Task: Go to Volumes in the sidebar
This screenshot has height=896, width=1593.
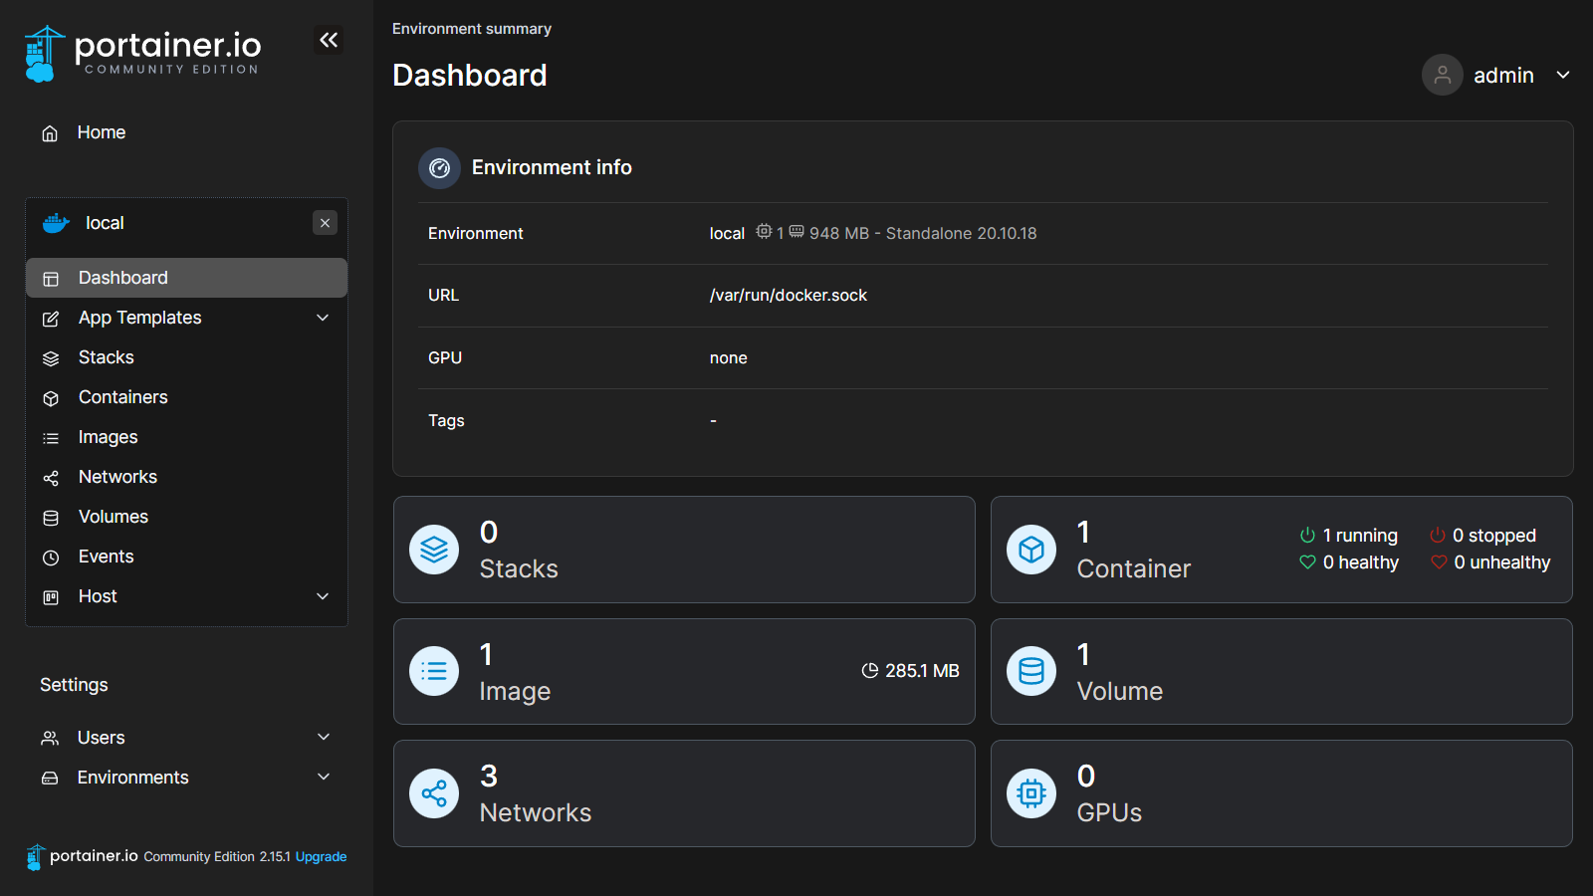Action: coord(113,517)
